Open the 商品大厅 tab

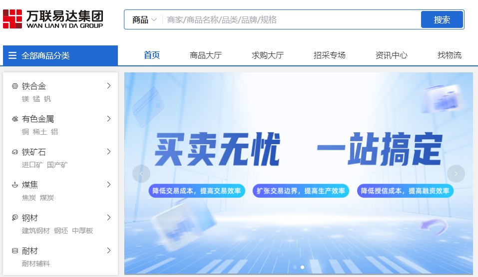pos(206,55)
